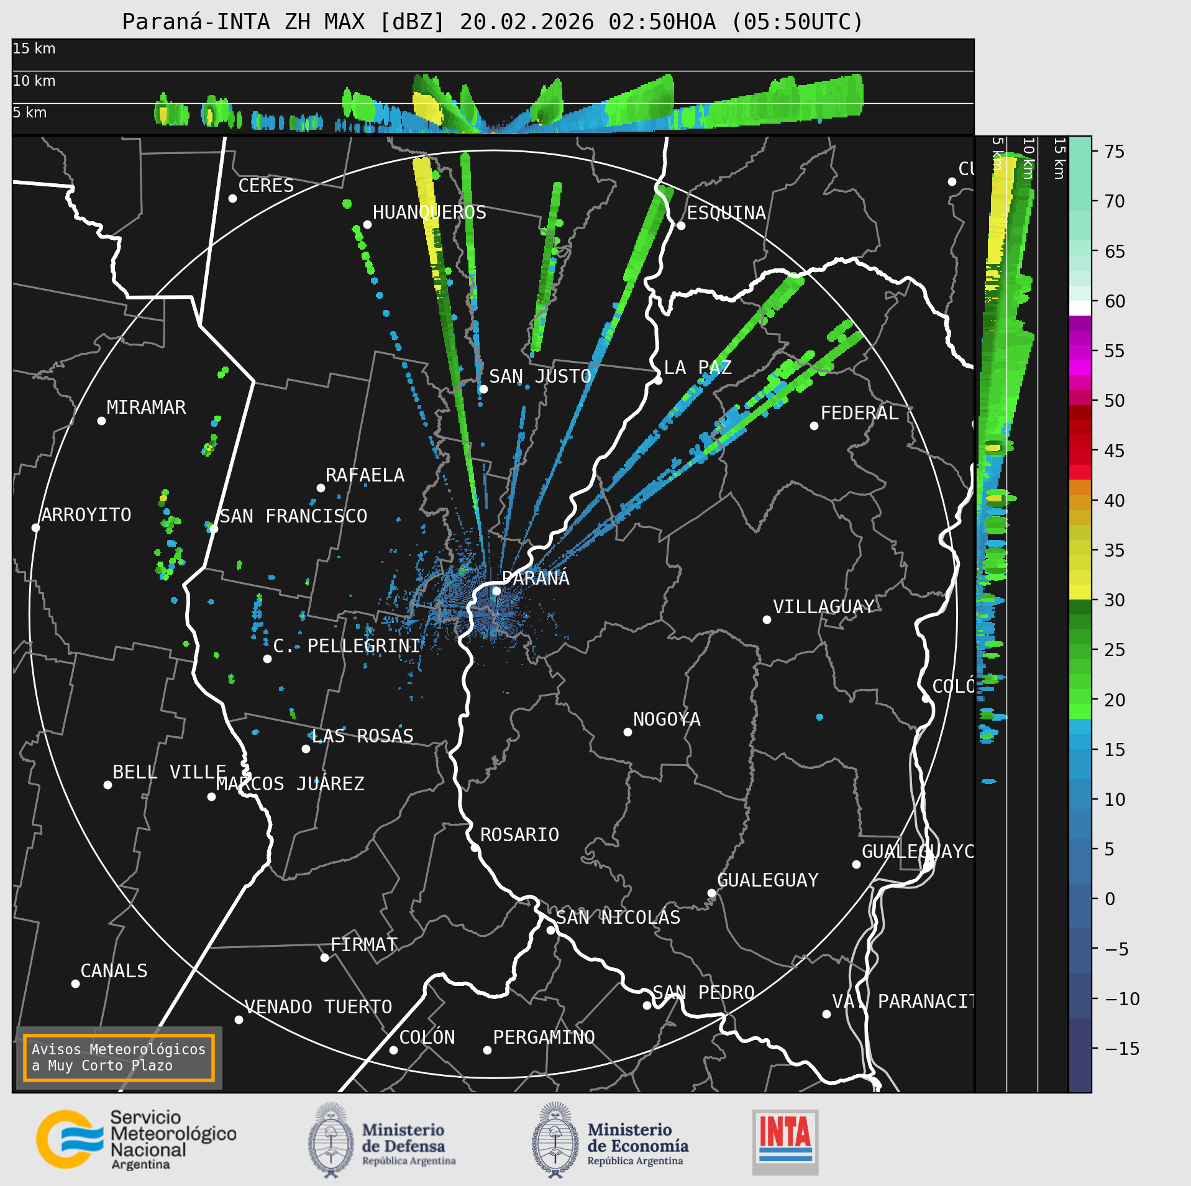Click the INTA logo
This screenshot has height=1186, width=1191.
pyautogui.click(x=785, y=1142)
